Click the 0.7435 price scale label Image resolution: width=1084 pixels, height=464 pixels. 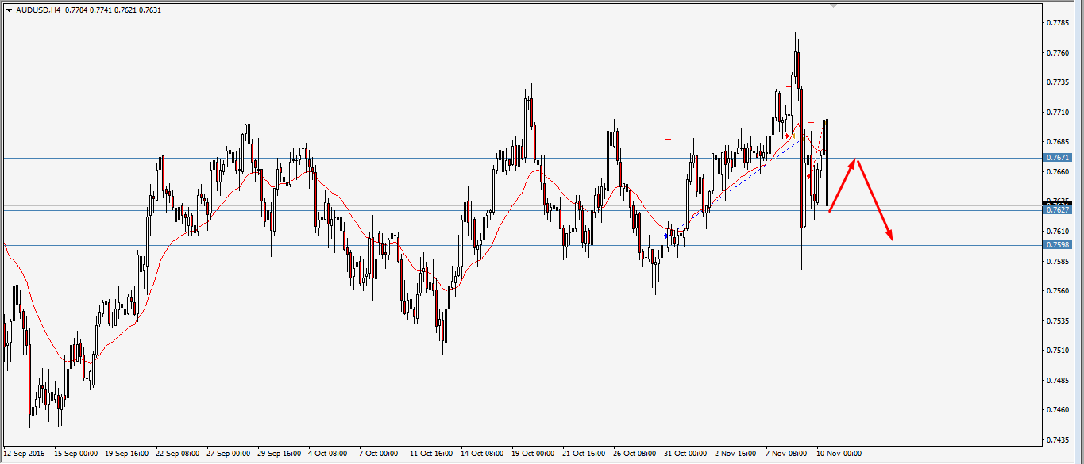(1058, 440)
